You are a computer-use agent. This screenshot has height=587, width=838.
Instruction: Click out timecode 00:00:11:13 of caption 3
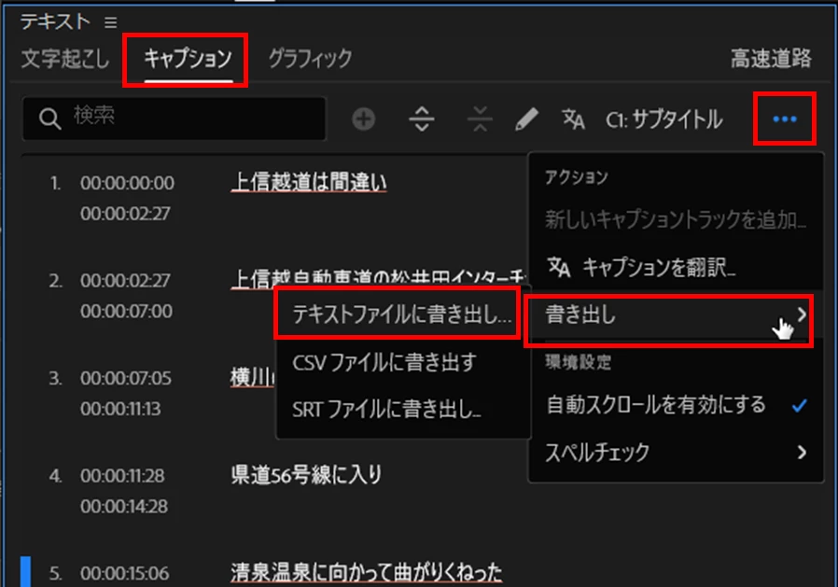point(120,409)
